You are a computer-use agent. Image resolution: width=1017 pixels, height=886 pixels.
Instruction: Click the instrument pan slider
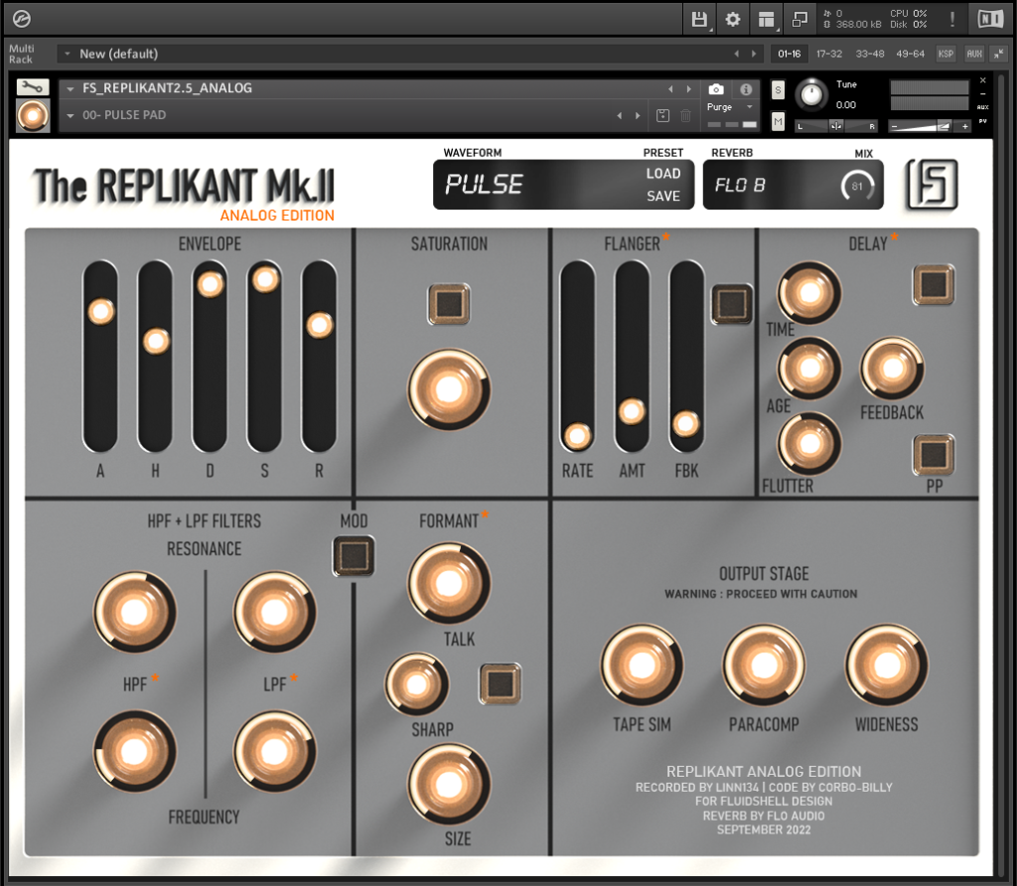tap(836, 126)
